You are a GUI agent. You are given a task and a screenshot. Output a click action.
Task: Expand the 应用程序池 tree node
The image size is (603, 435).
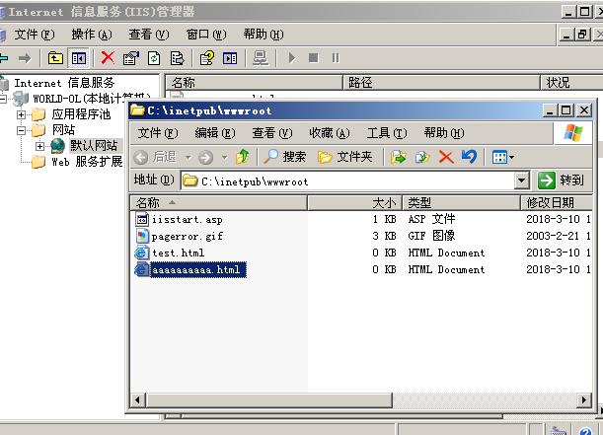click(22, 114)
